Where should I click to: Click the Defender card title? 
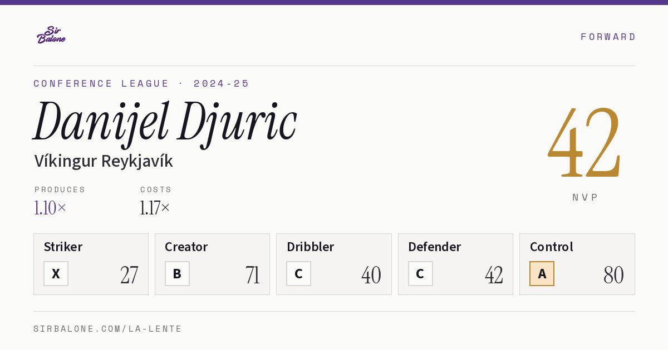click(435, 247)
